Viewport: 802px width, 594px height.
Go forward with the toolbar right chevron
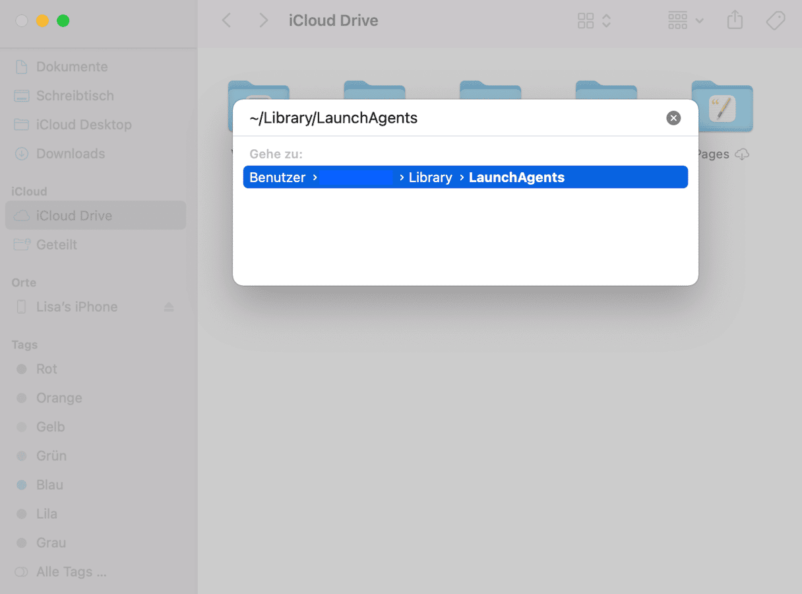(263, 20)
